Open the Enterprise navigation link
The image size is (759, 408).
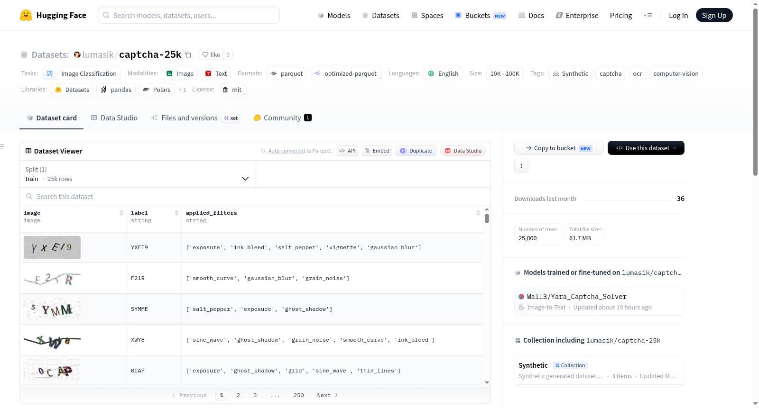click(577, 15)
